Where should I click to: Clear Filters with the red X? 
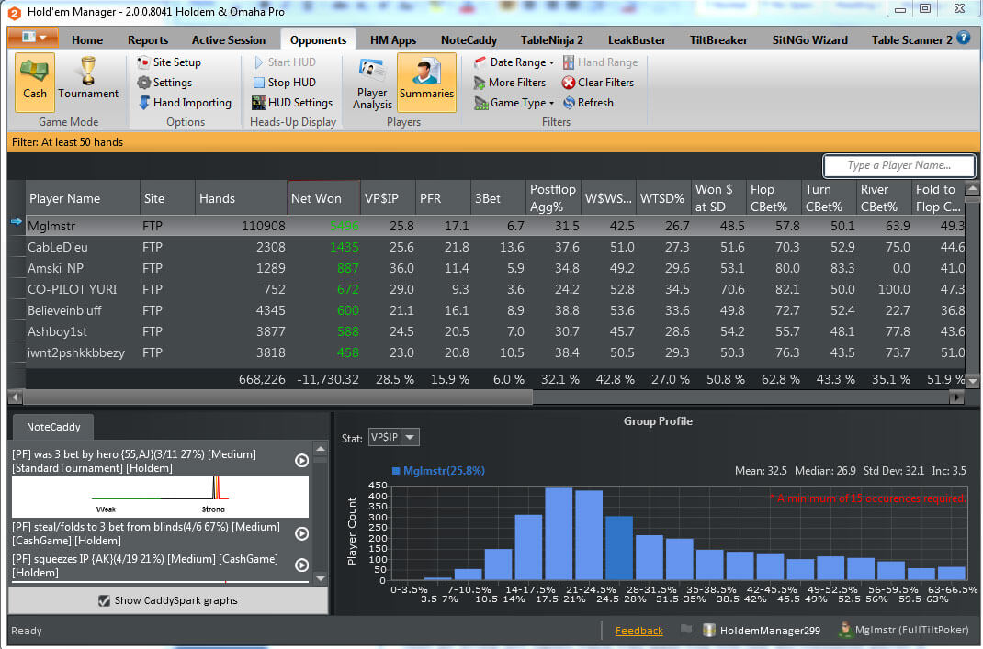click(598, 82)
